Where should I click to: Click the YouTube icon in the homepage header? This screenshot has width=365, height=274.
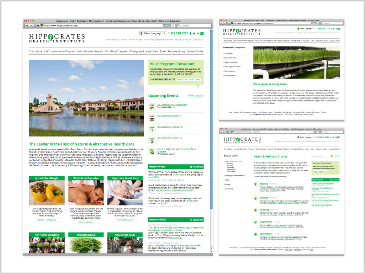click(x=200, y=33)
